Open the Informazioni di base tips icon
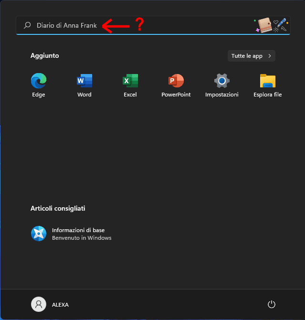The image size is (305, 320). click(x=39, y=234)
